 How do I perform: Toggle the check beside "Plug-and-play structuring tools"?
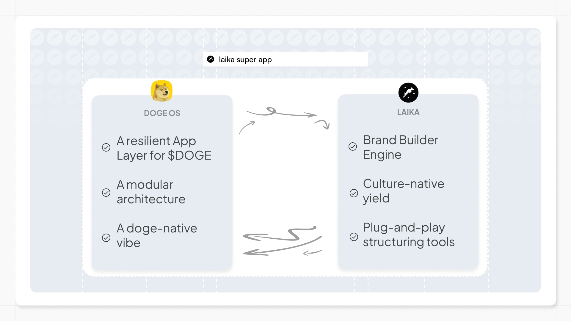pos(354,237)
